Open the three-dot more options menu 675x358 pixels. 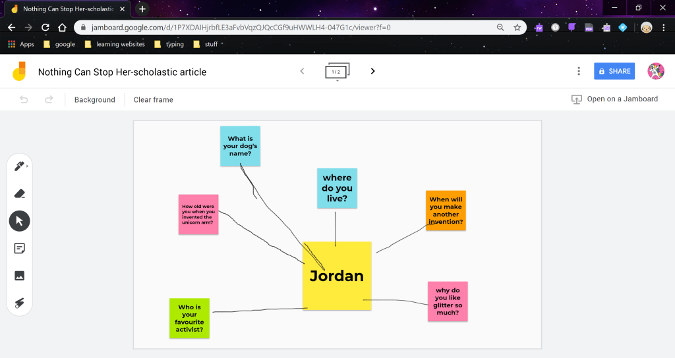click(579, 71)
